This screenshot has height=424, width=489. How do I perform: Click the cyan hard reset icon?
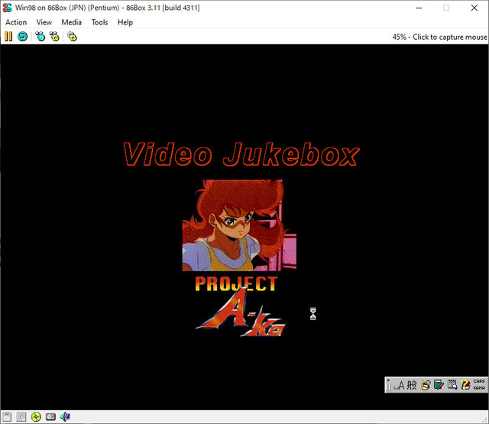click(22, 37)
